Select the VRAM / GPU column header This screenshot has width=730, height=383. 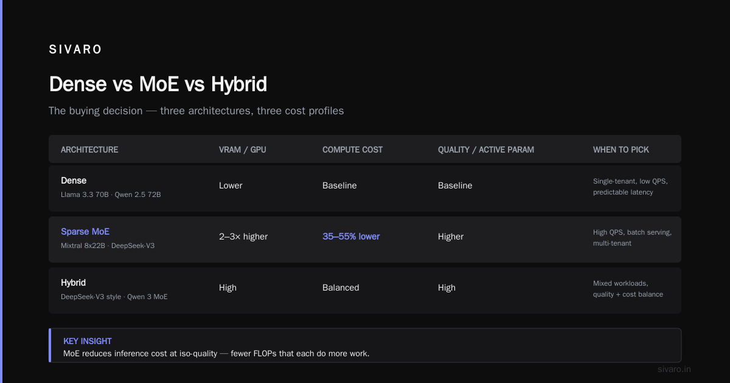tap(242, 150)
